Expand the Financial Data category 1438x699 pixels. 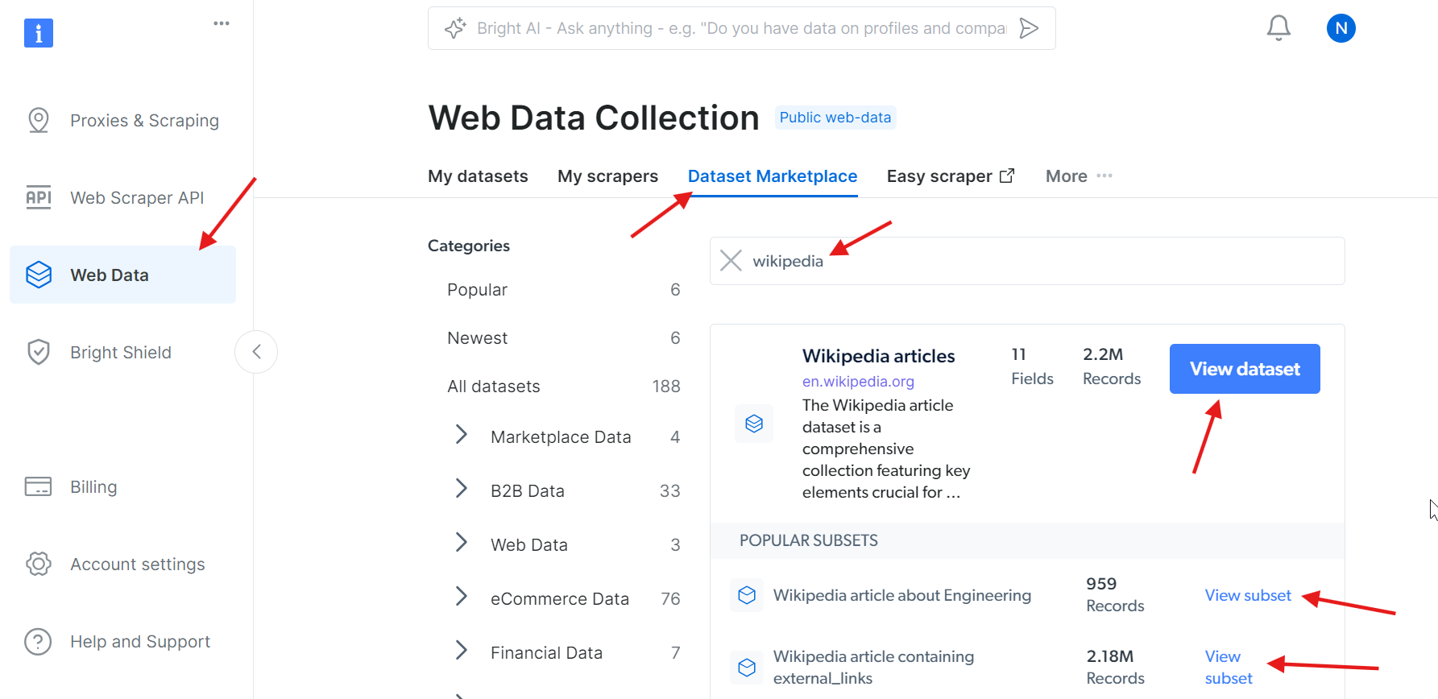pos(461,651)
